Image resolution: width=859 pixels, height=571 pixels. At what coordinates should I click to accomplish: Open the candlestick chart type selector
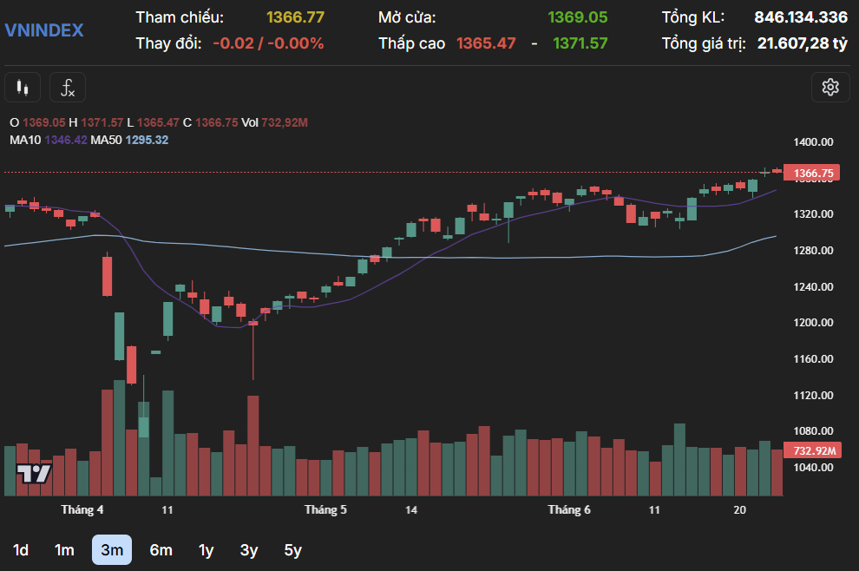23,88
